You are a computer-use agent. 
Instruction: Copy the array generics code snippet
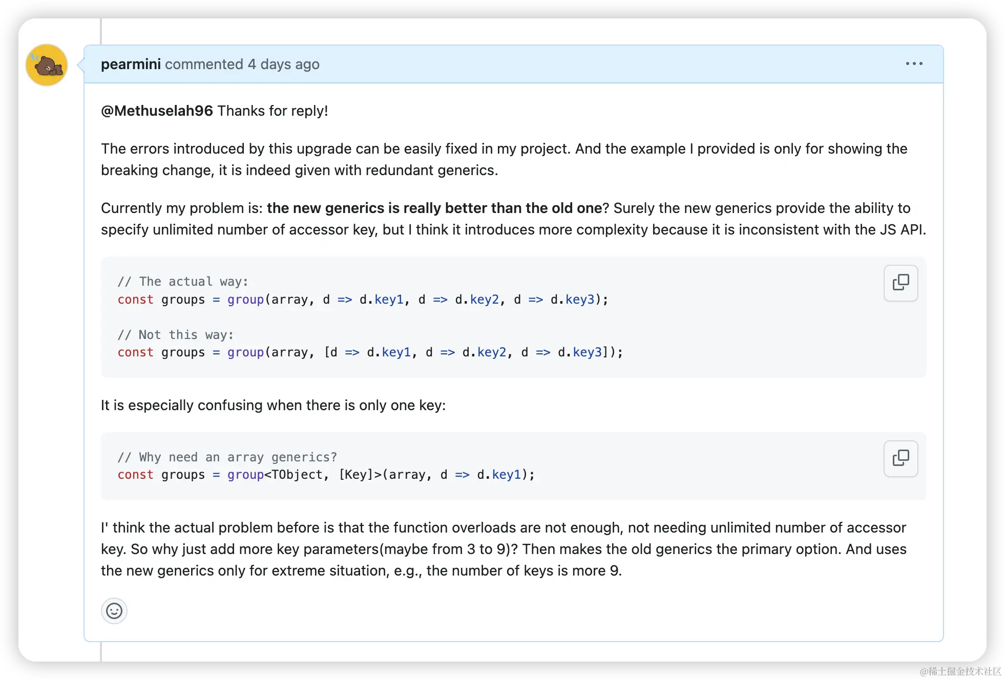pos(901,458)
